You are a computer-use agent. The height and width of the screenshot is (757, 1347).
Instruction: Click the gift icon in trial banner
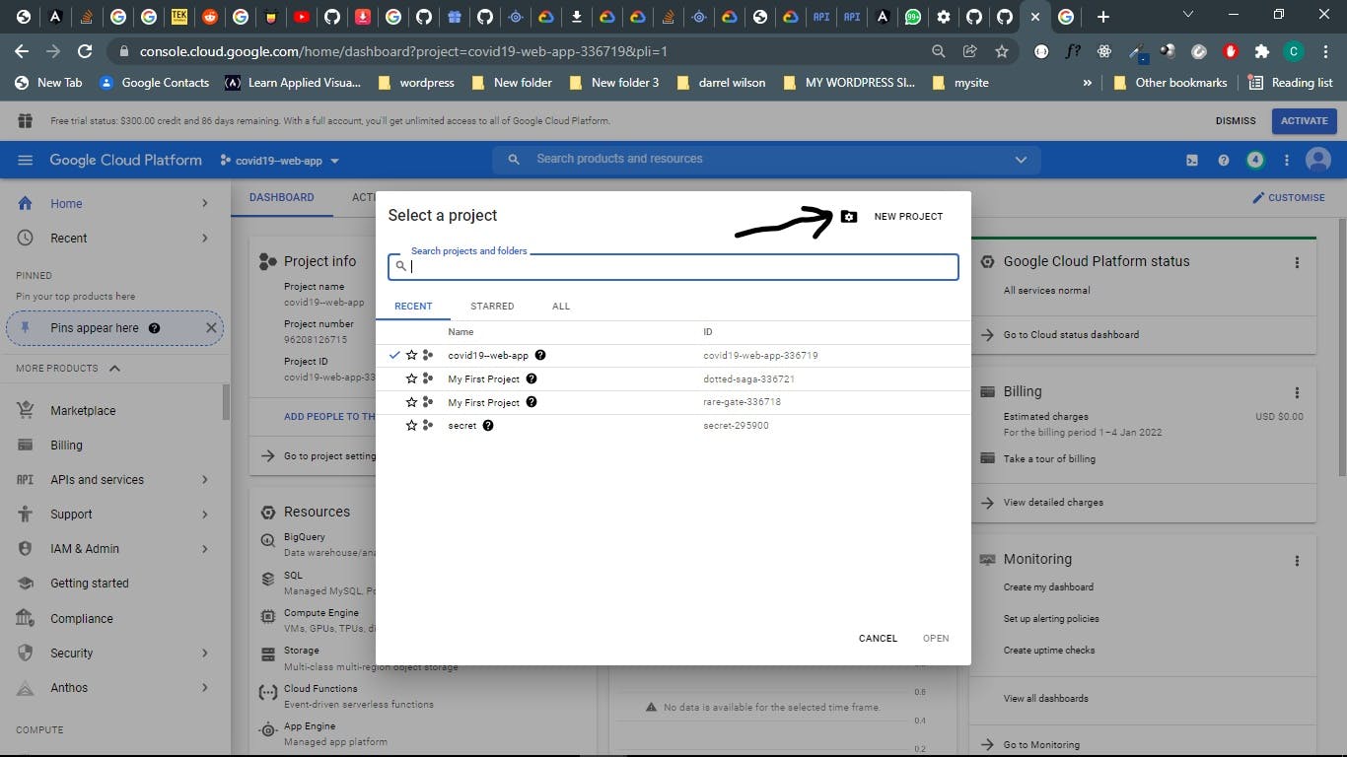[x=25, y=120]
